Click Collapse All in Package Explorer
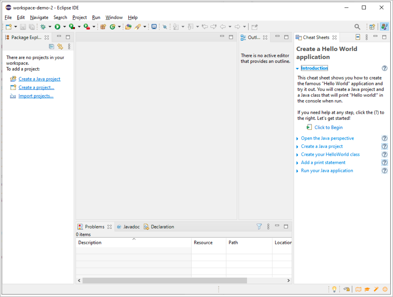 tap(52, 47)
